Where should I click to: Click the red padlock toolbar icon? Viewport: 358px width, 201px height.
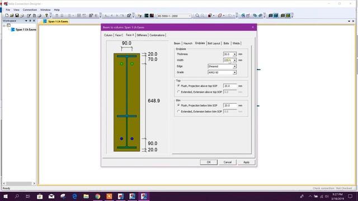click(x=210, y=16)
